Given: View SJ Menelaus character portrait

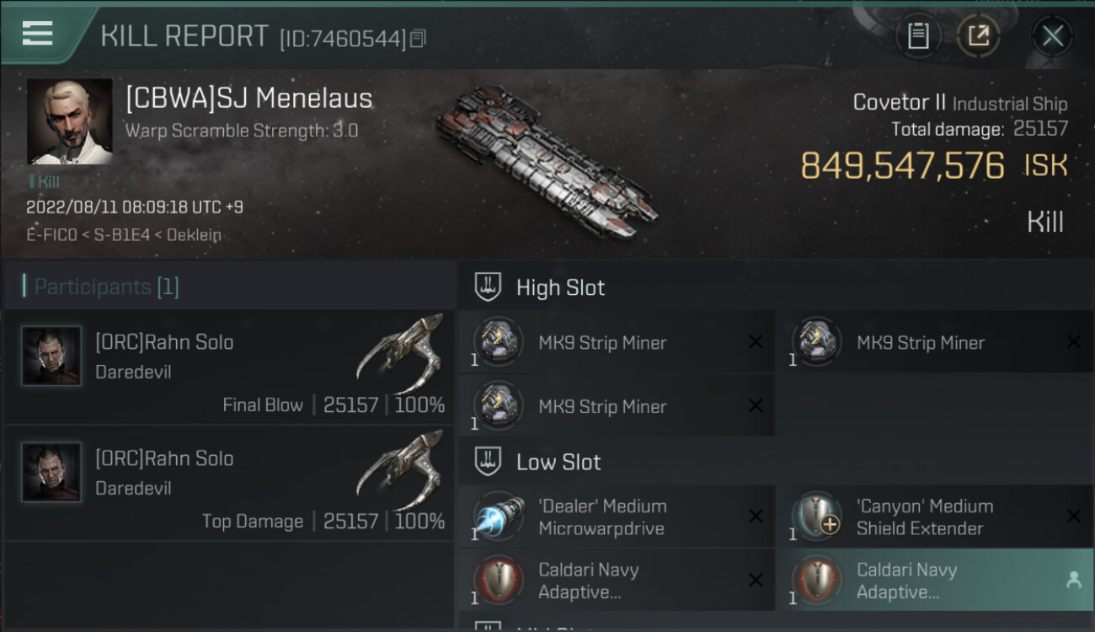Looking at the screenshot, I should [x=69, y=121].
